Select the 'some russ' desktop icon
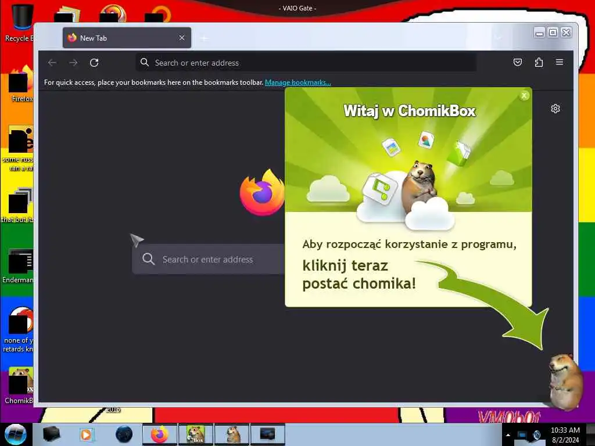Screen dimensions: 595x446 pos(18,148)
